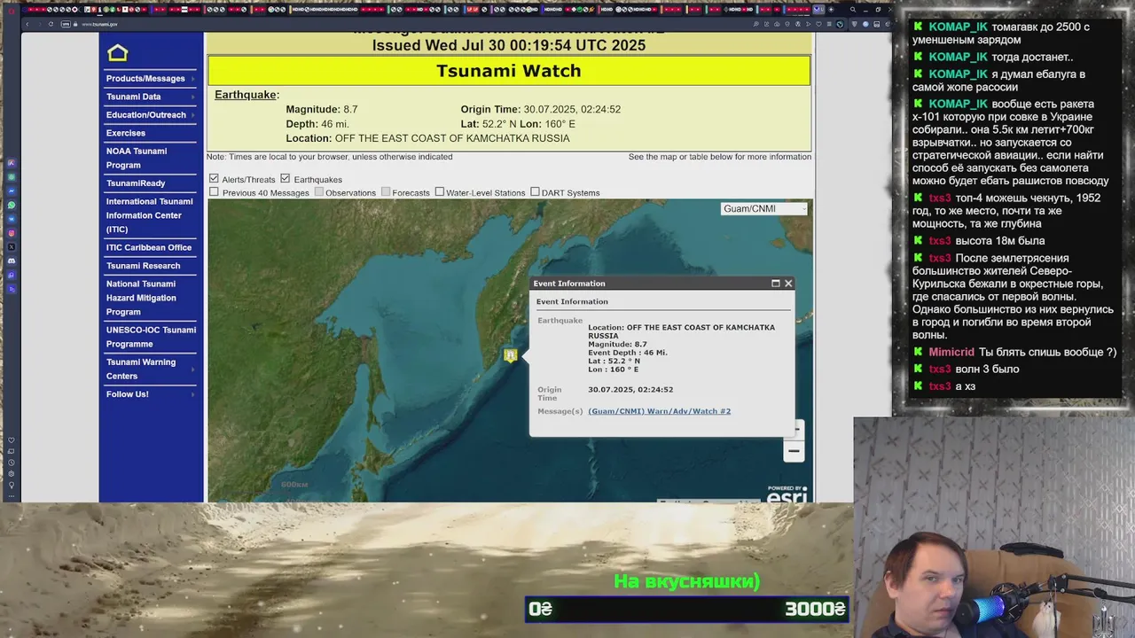Viewport: 1135px width, 638px height.
Task: Open NOAA Tsunami Program page
Action: pyautogui.click(x=137, y=158)
